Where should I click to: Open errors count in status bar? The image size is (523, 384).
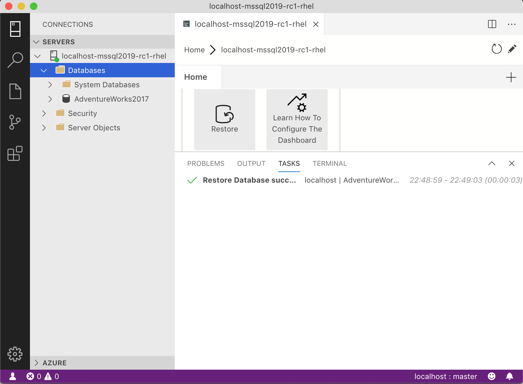click(34, 377)
